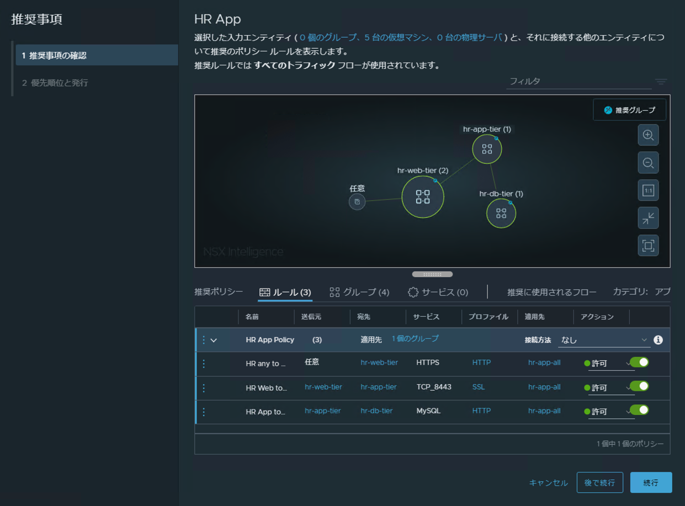Click the zoom out magnifier icon
The image size is (685, 506).
click(648, 163)
